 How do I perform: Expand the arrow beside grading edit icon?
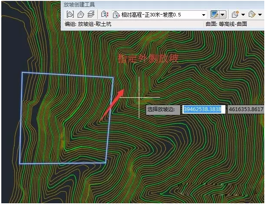[260, 15]
